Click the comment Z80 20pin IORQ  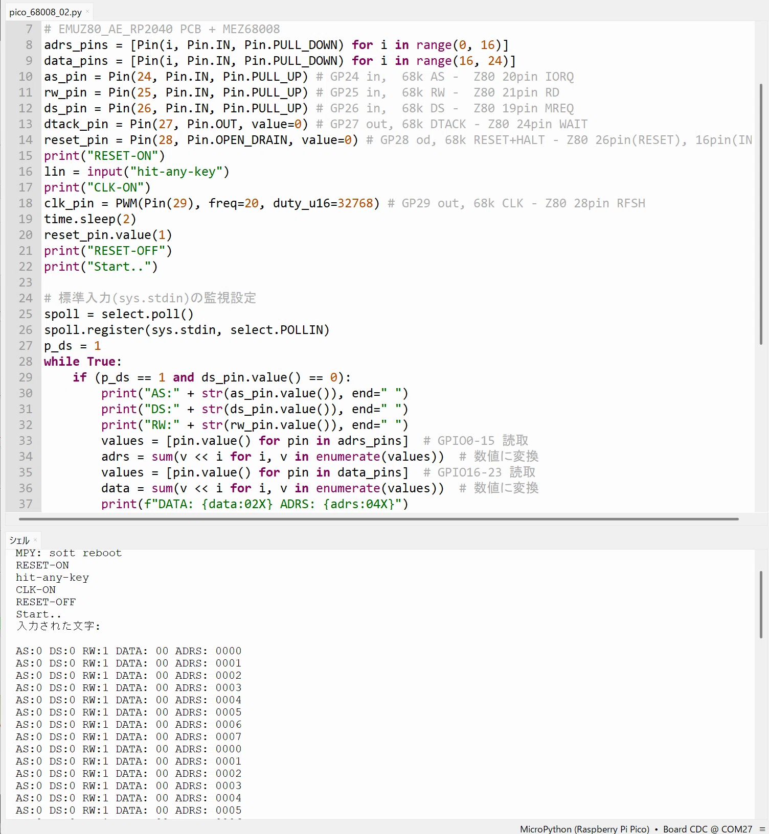pos(524,77)
